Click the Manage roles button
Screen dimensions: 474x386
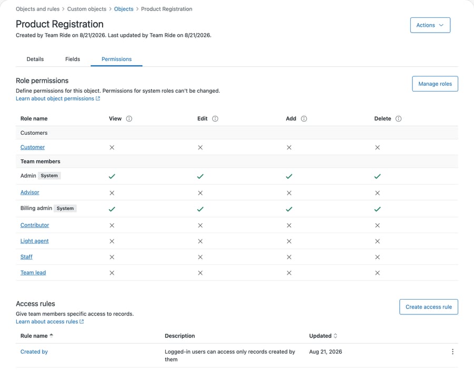435,84
